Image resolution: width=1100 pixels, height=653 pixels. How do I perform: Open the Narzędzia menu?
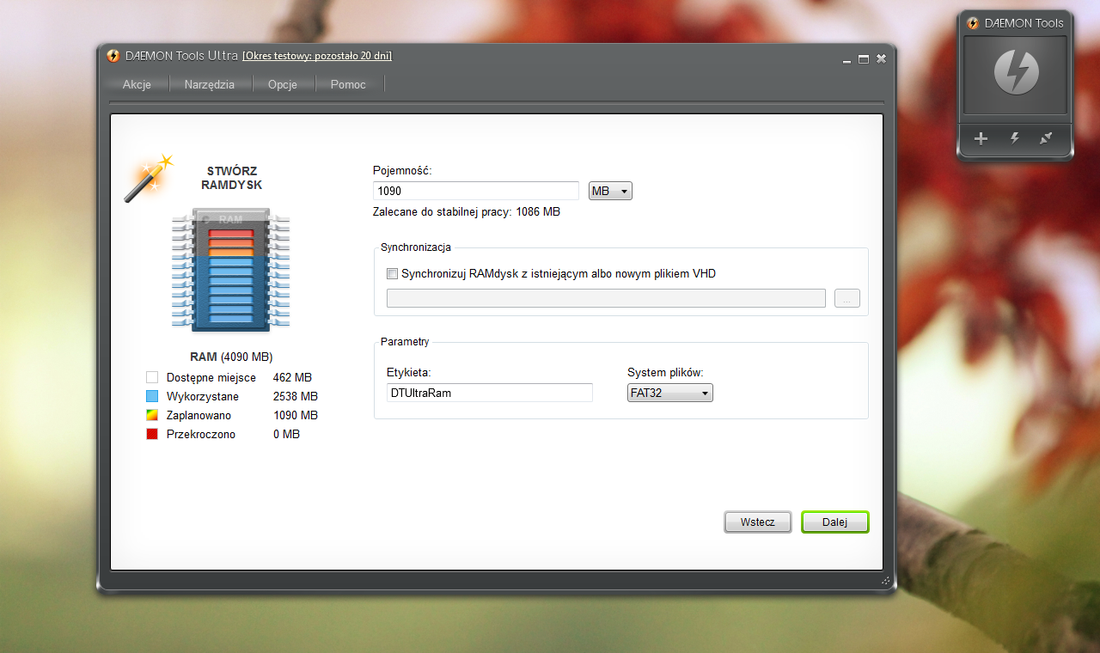point(209,84)
